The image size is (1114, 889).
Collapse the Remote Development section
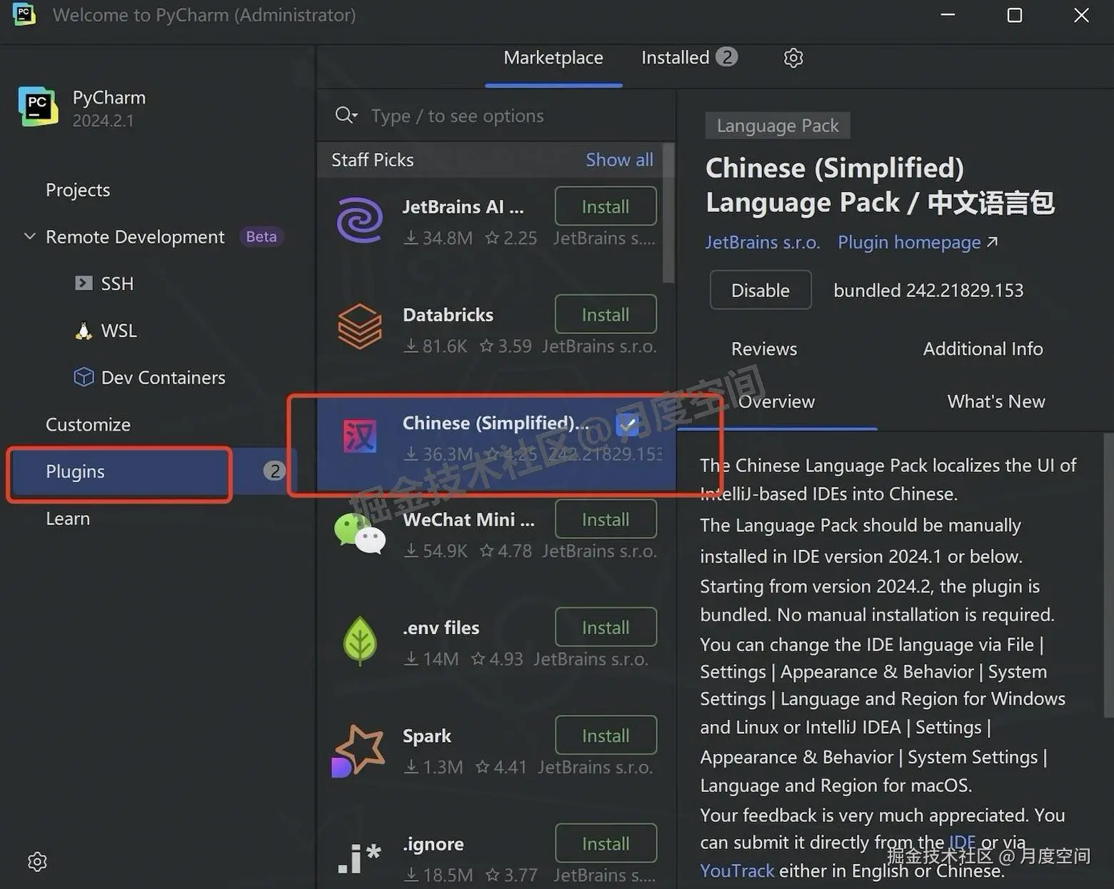[29, 236]
